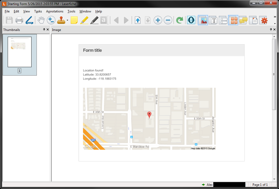The image size is (279, 189).
Task: Rotate the page with green arrow
Action: (x=179, y=20)
